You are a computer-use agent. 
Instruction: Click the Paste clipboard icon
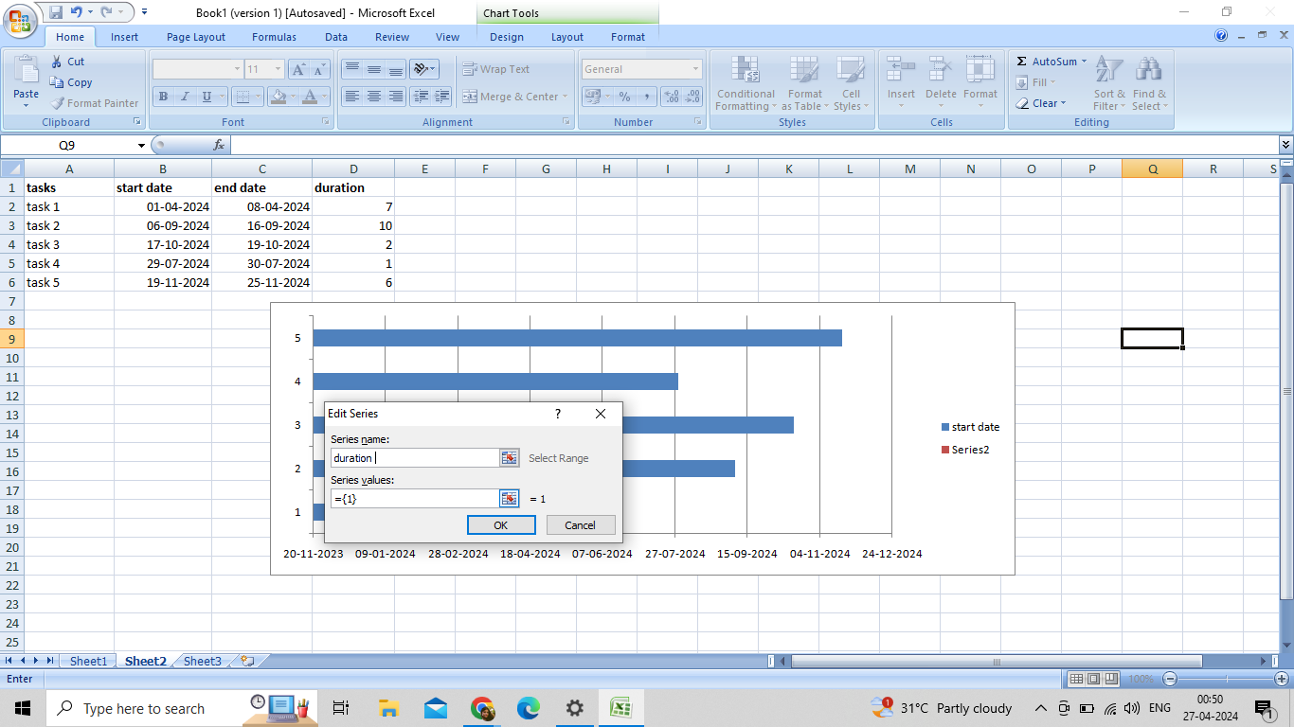click(x=26, y=70)
